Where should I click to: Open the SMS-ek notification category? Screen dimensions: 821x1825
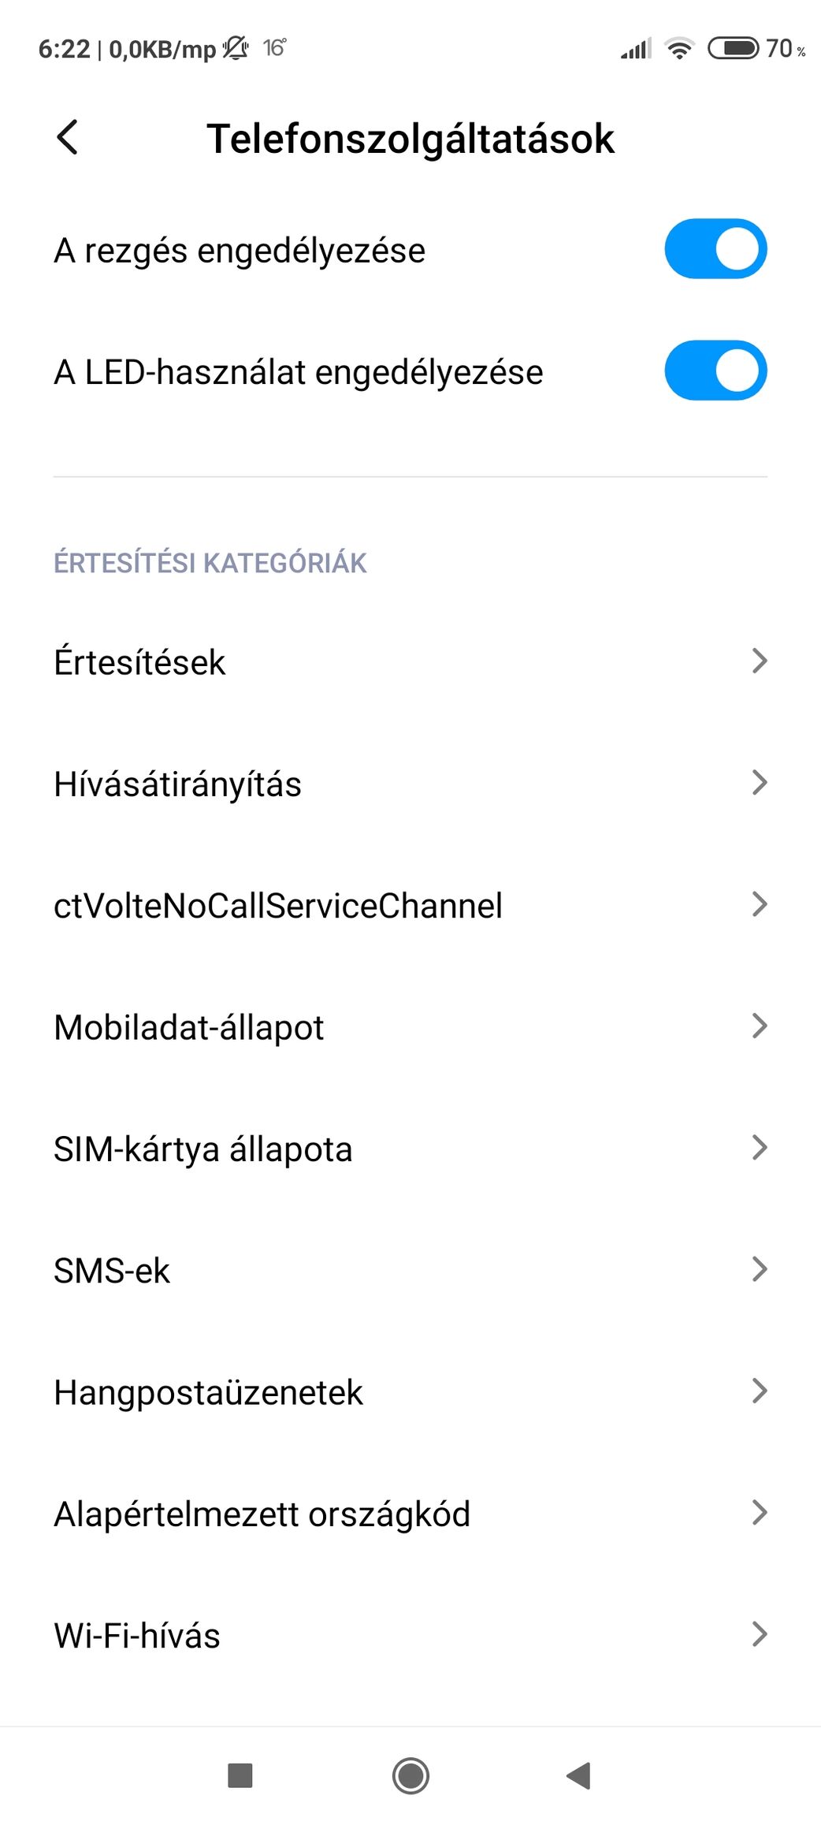pos(410,1269)
